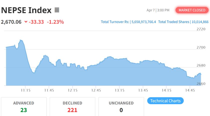
Task: Click the 12:45 time axis label
Action: coord(96,90)
